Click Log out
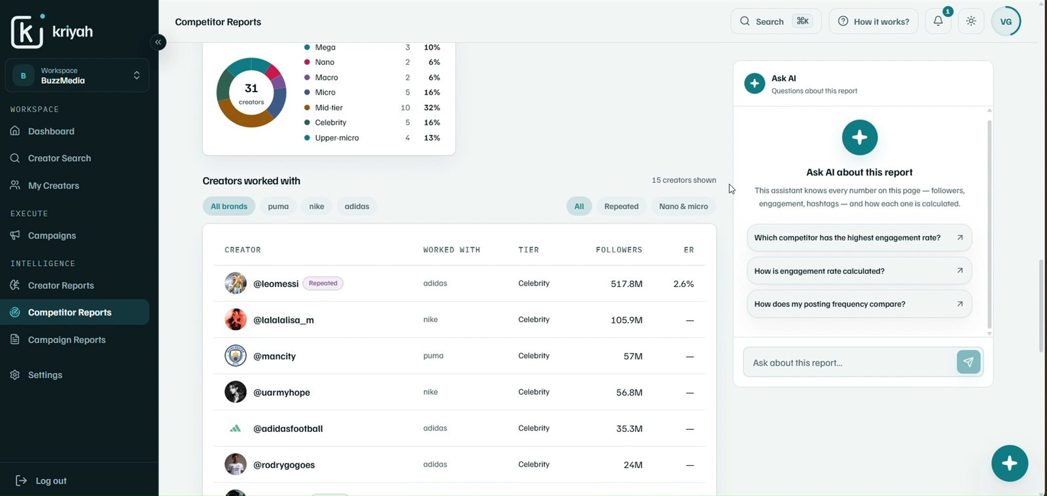The height and width of the screenshot is (496, 1047). (41, 481)
